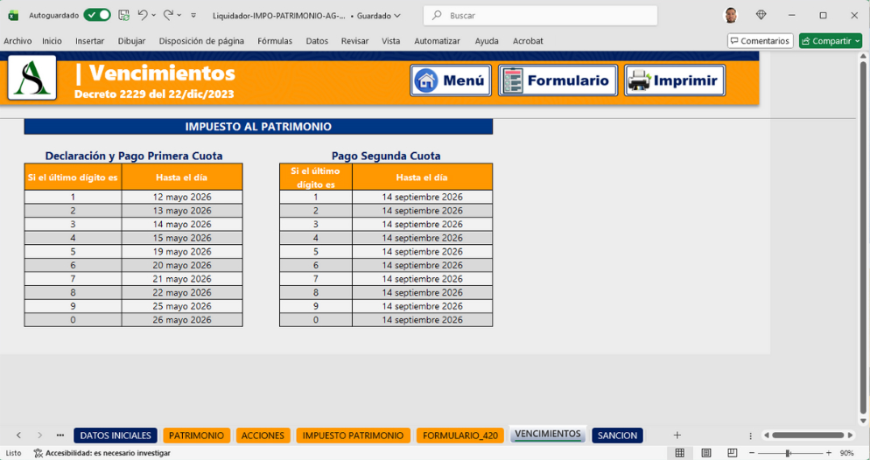Image resolution: width=870 pixels, height=460 pixels.
Task: Add a new sheet with plus icon
Action: (677, 435)
